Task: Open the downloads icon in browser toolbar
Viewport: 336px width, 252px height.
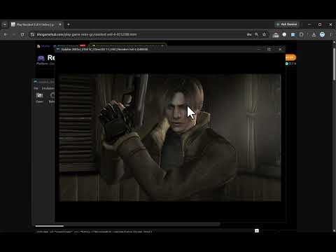Action: pyautogui.click(x=314, y=34)
